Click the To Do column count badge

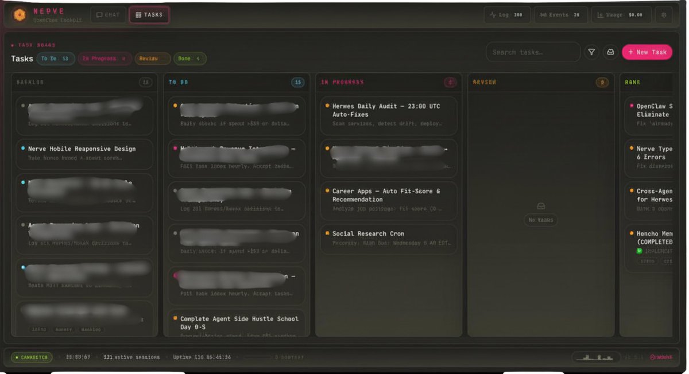coord(298,82)
